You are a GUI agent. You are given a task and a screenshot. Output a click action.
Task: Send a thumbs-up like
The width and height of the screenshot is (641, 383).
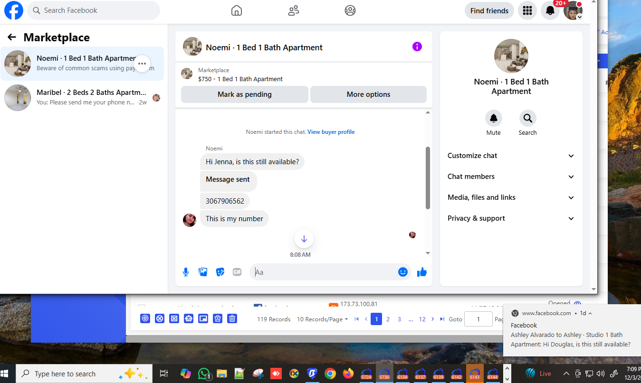coord(422,272)
